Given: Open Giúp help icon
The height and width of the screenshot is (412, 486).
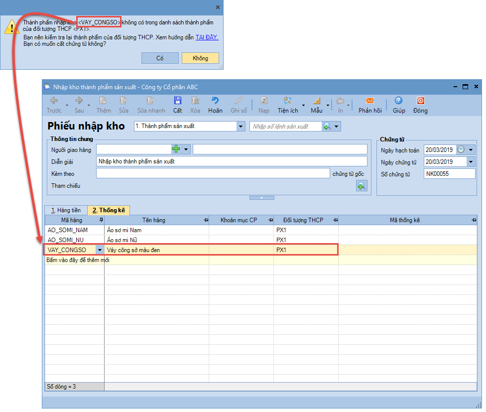Looking at the screenshot, I should pos(398,101).
